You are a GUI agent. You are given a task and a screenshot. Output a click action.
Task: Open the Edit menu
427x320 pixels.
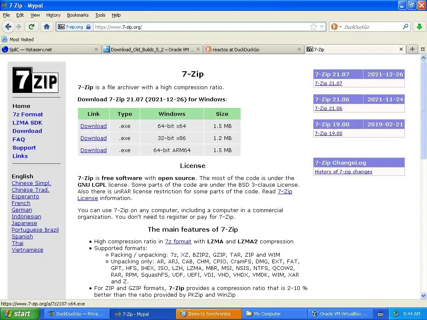20,15
